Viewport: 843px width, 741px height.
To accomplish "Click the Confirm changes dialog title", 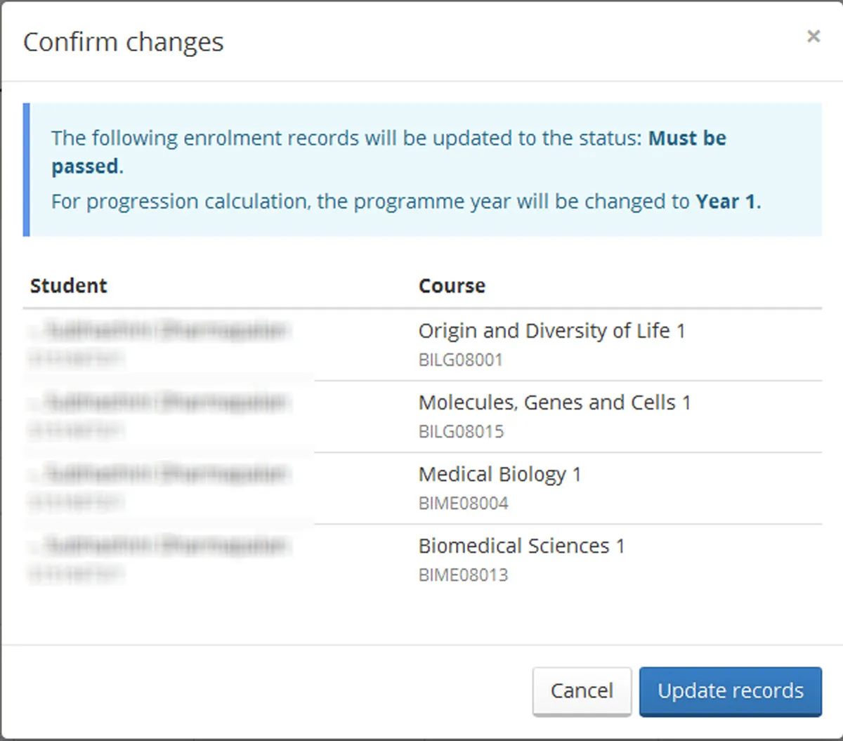I will (124, 42).
